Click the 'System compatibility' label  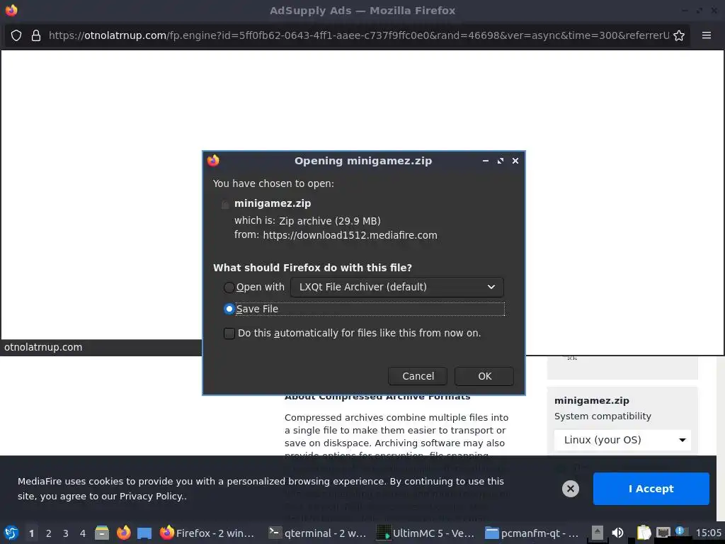pyautogui.click(x=603, y=416)
